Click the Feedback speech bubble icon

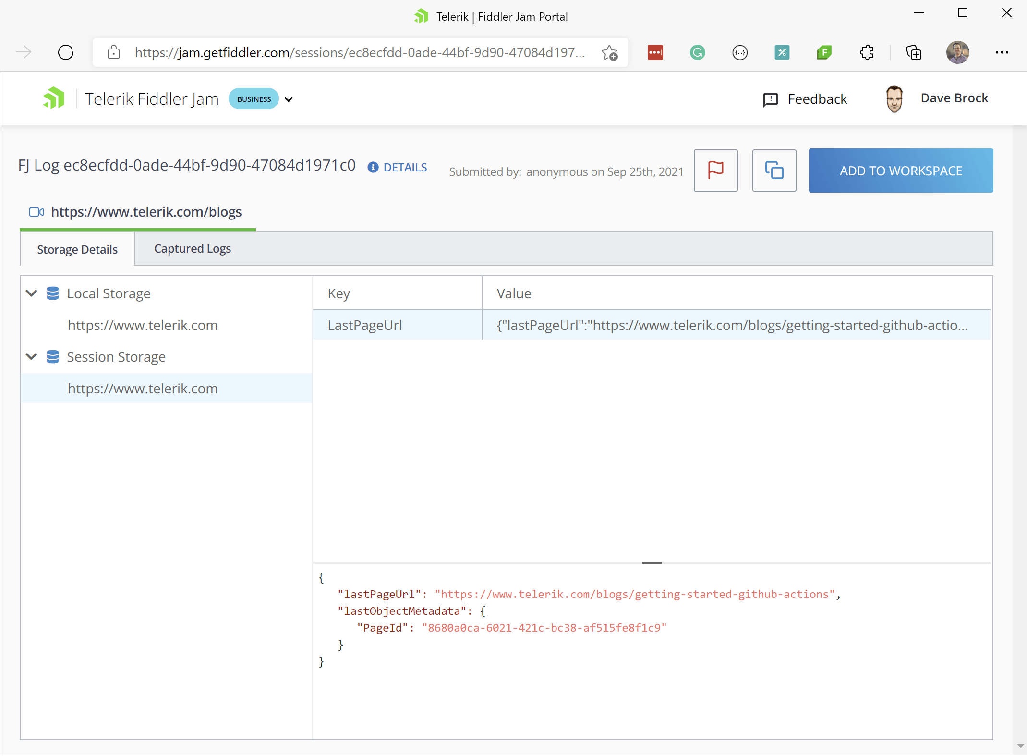770,99
